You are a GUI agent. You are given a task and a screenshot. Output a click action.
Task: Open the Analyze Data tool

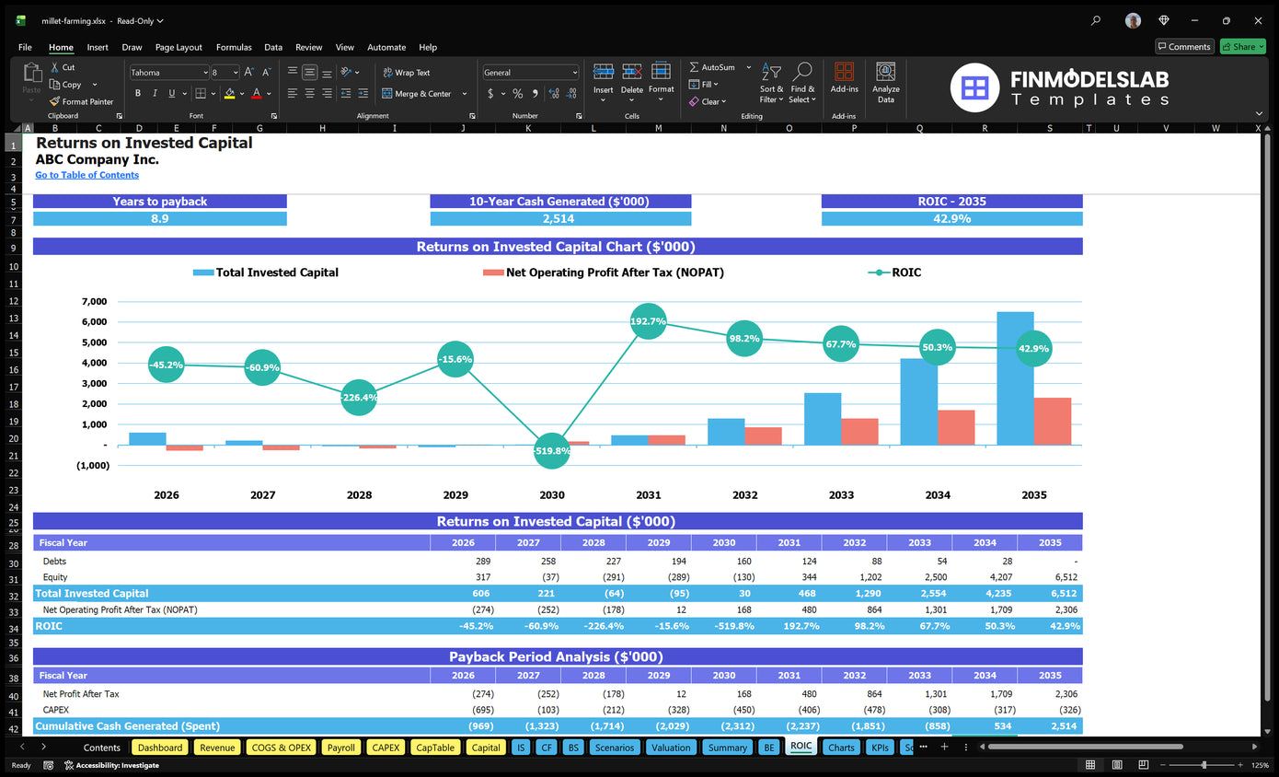tap(885, 82)
